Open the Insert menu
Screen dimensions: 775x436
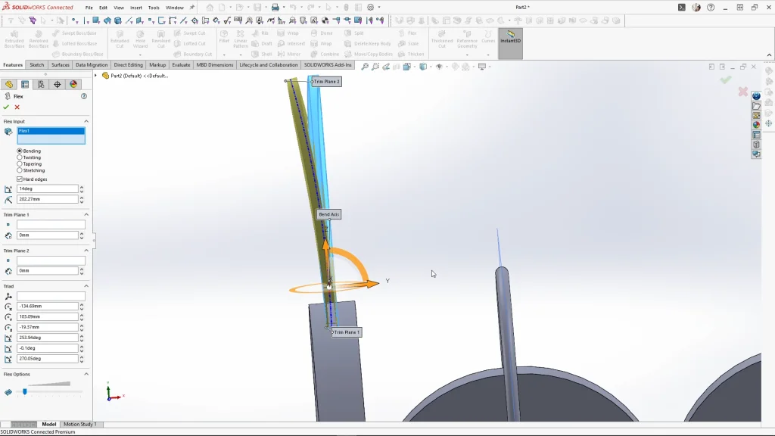pyautogui.click(x=136, y=8)
